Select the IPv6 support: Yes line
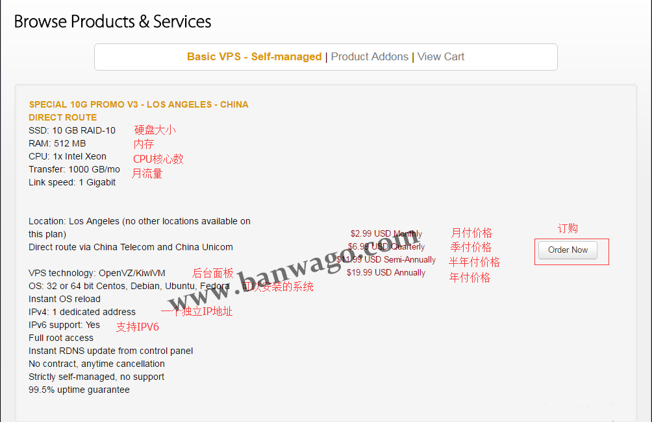Screen dimensions: 652x422 tap(64, 325)
